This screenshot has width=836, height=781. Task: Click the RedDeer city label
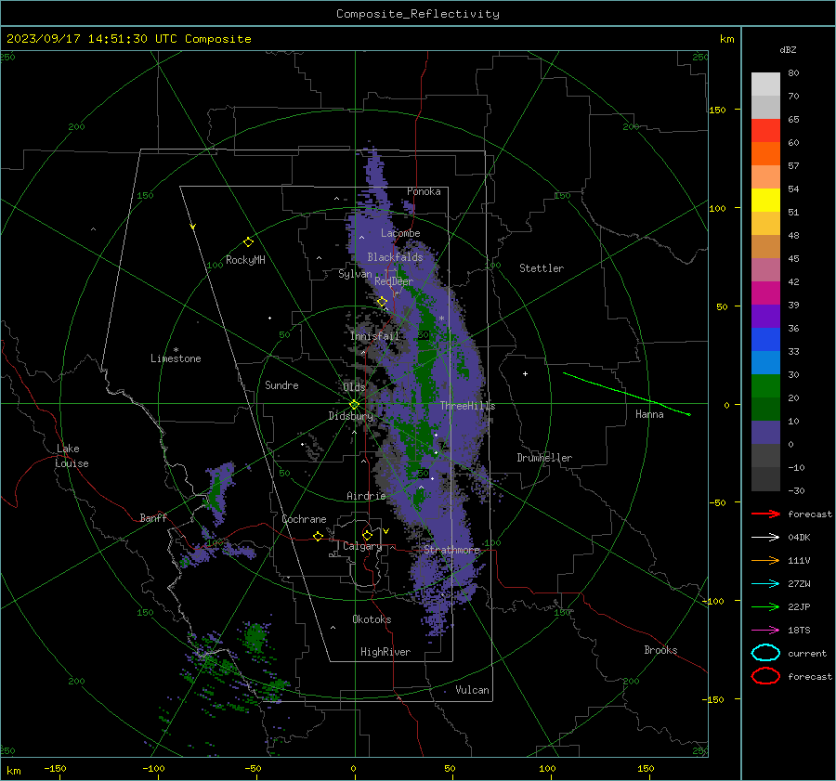click(x=394, y=281)
